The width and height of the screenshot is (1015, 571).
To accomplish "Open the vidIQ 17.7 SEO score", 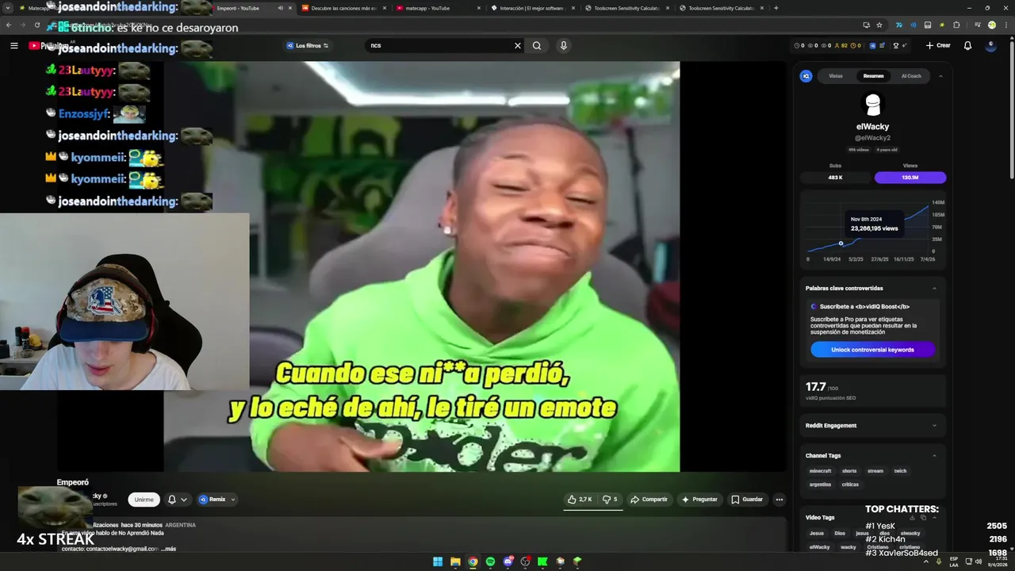I will (x=872, y=390).
